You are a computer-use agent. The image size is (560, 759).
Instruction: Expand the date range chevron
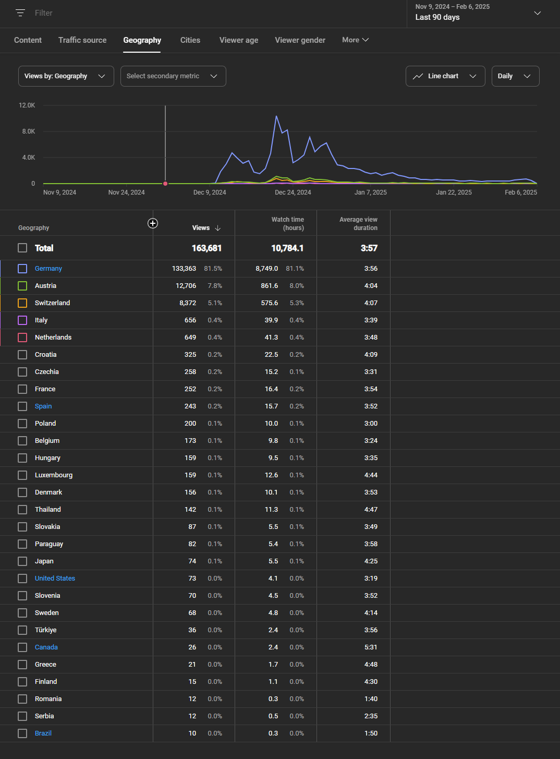click(x=537, y=13)
